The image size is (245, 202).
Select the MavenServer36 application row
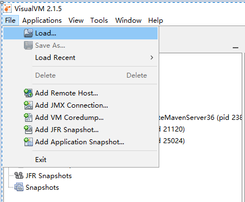point(200,118)
